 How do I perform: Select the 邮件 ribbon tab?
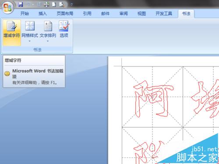(105, 14)
